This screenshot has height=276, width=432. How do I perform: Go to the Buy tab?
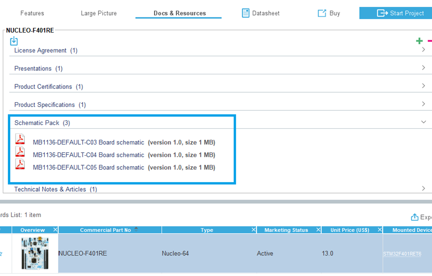329,13
